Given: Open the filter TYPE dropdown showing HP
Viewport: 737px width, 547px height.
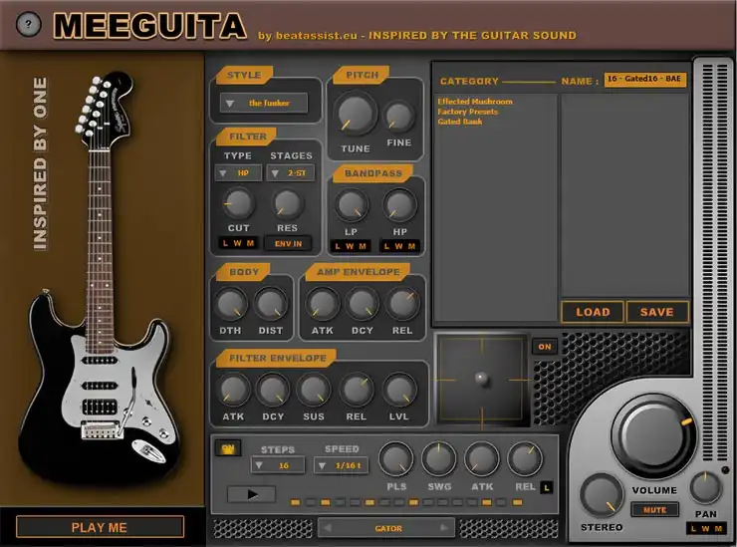Looking at the screenshot, I should (238, 173).
